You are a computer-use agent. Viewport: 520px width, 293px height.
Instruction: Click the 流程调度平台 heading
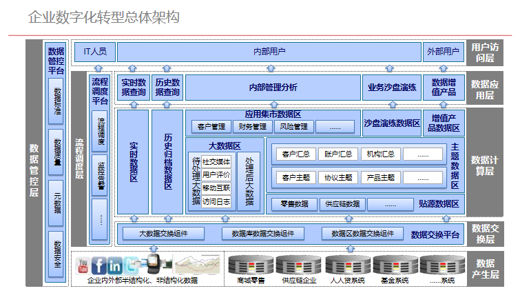click(100, 91)
